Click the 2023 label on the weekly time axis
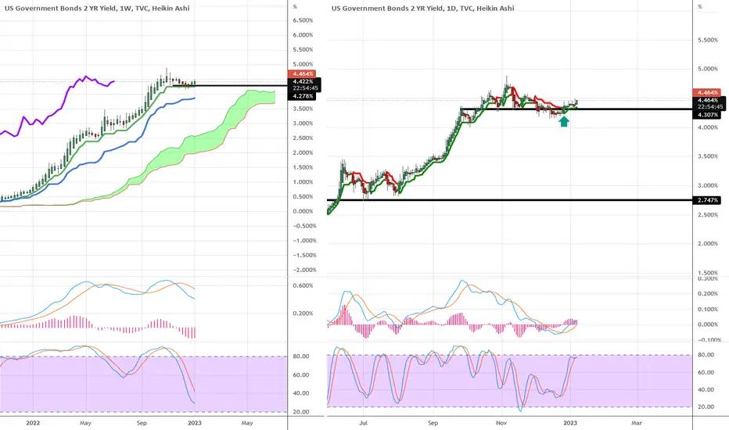 click(194, 423)
